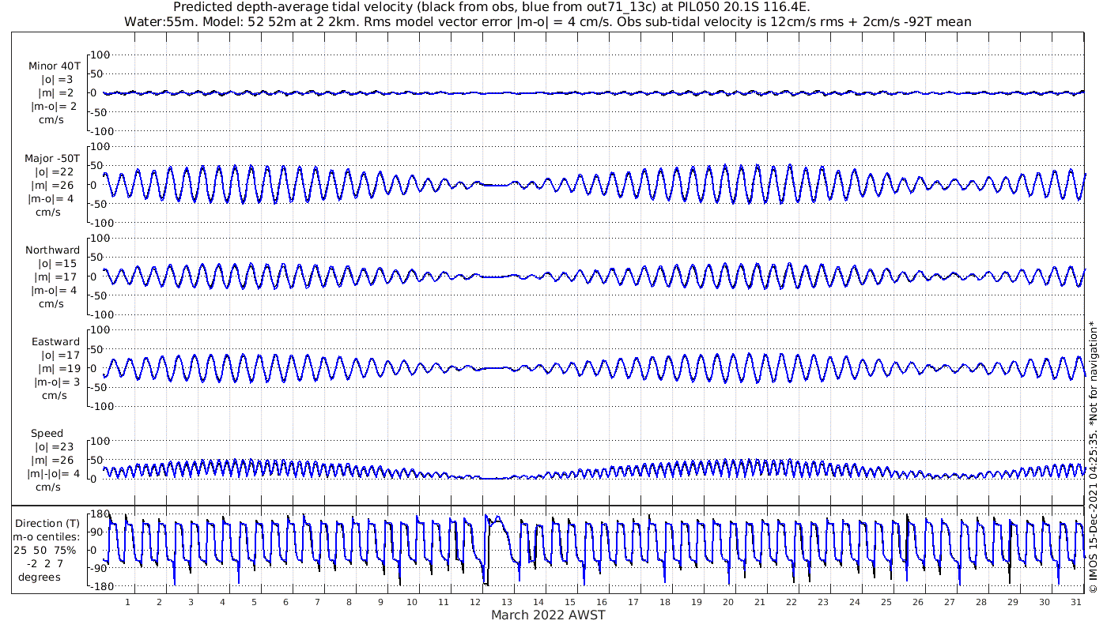Select day 20 on the time axis
Image resolution: width=1107 pixels, height=632 pixels.
(727, 601)
